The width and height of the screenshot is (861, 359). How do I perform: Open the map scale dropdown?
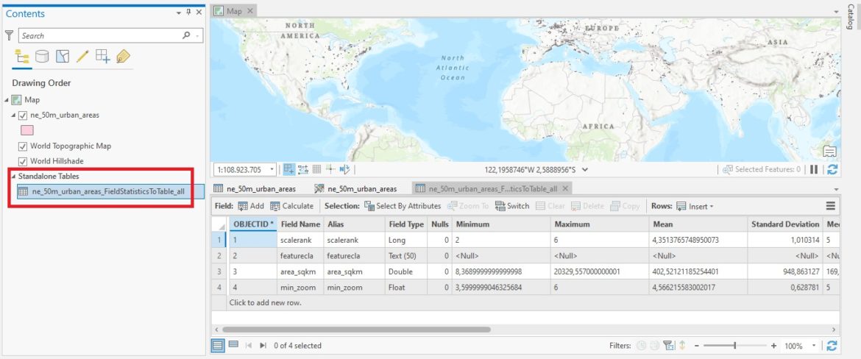pos(273,169)
